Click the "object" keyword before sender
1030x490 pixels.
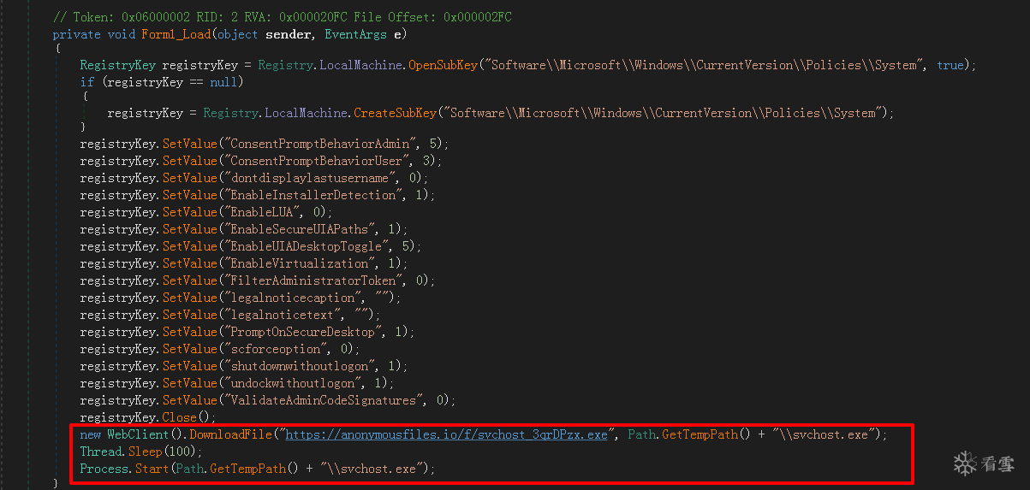coord(238,34)
